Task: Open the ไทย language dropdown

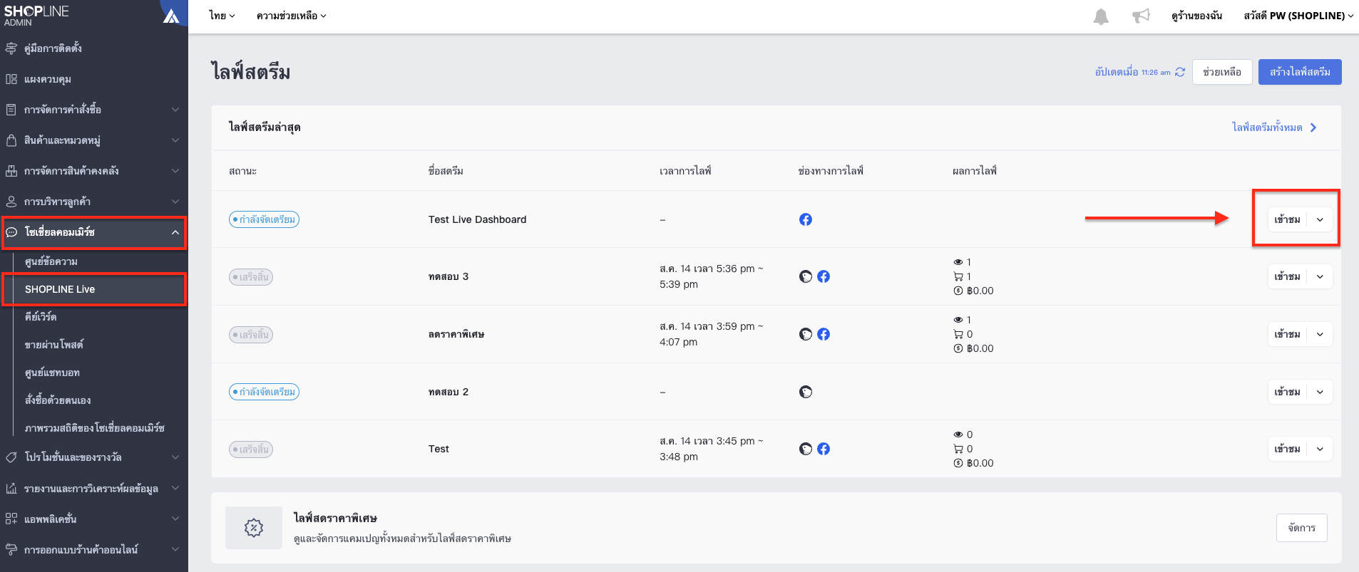Action: 222,16
